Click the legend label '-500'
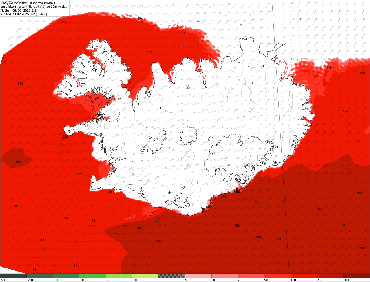The width and height of the screenshot is (370, 282). [3, 280]
